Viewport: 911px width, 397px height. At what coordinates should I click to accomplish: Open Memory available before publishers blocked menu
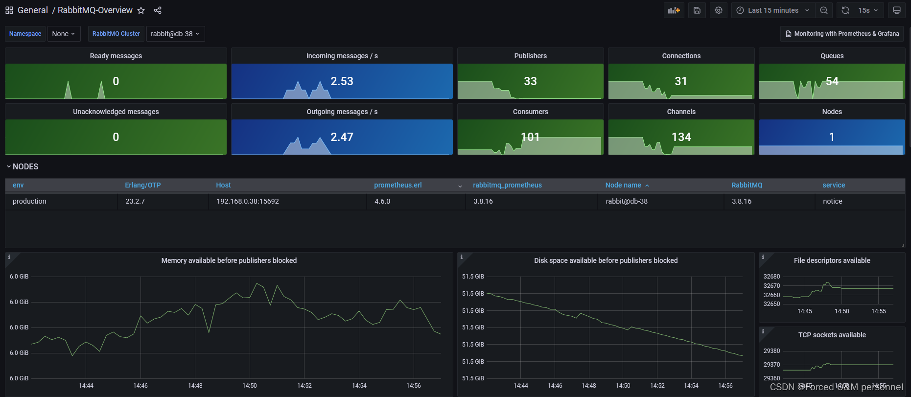[x=229, y=260]
